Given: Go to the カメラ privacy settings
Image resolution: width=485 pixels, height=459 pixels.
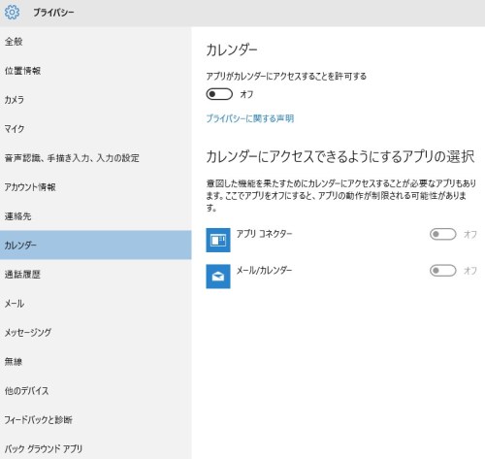Looking at the screenshot, I should pyautogui.click(x=96, y=100).
